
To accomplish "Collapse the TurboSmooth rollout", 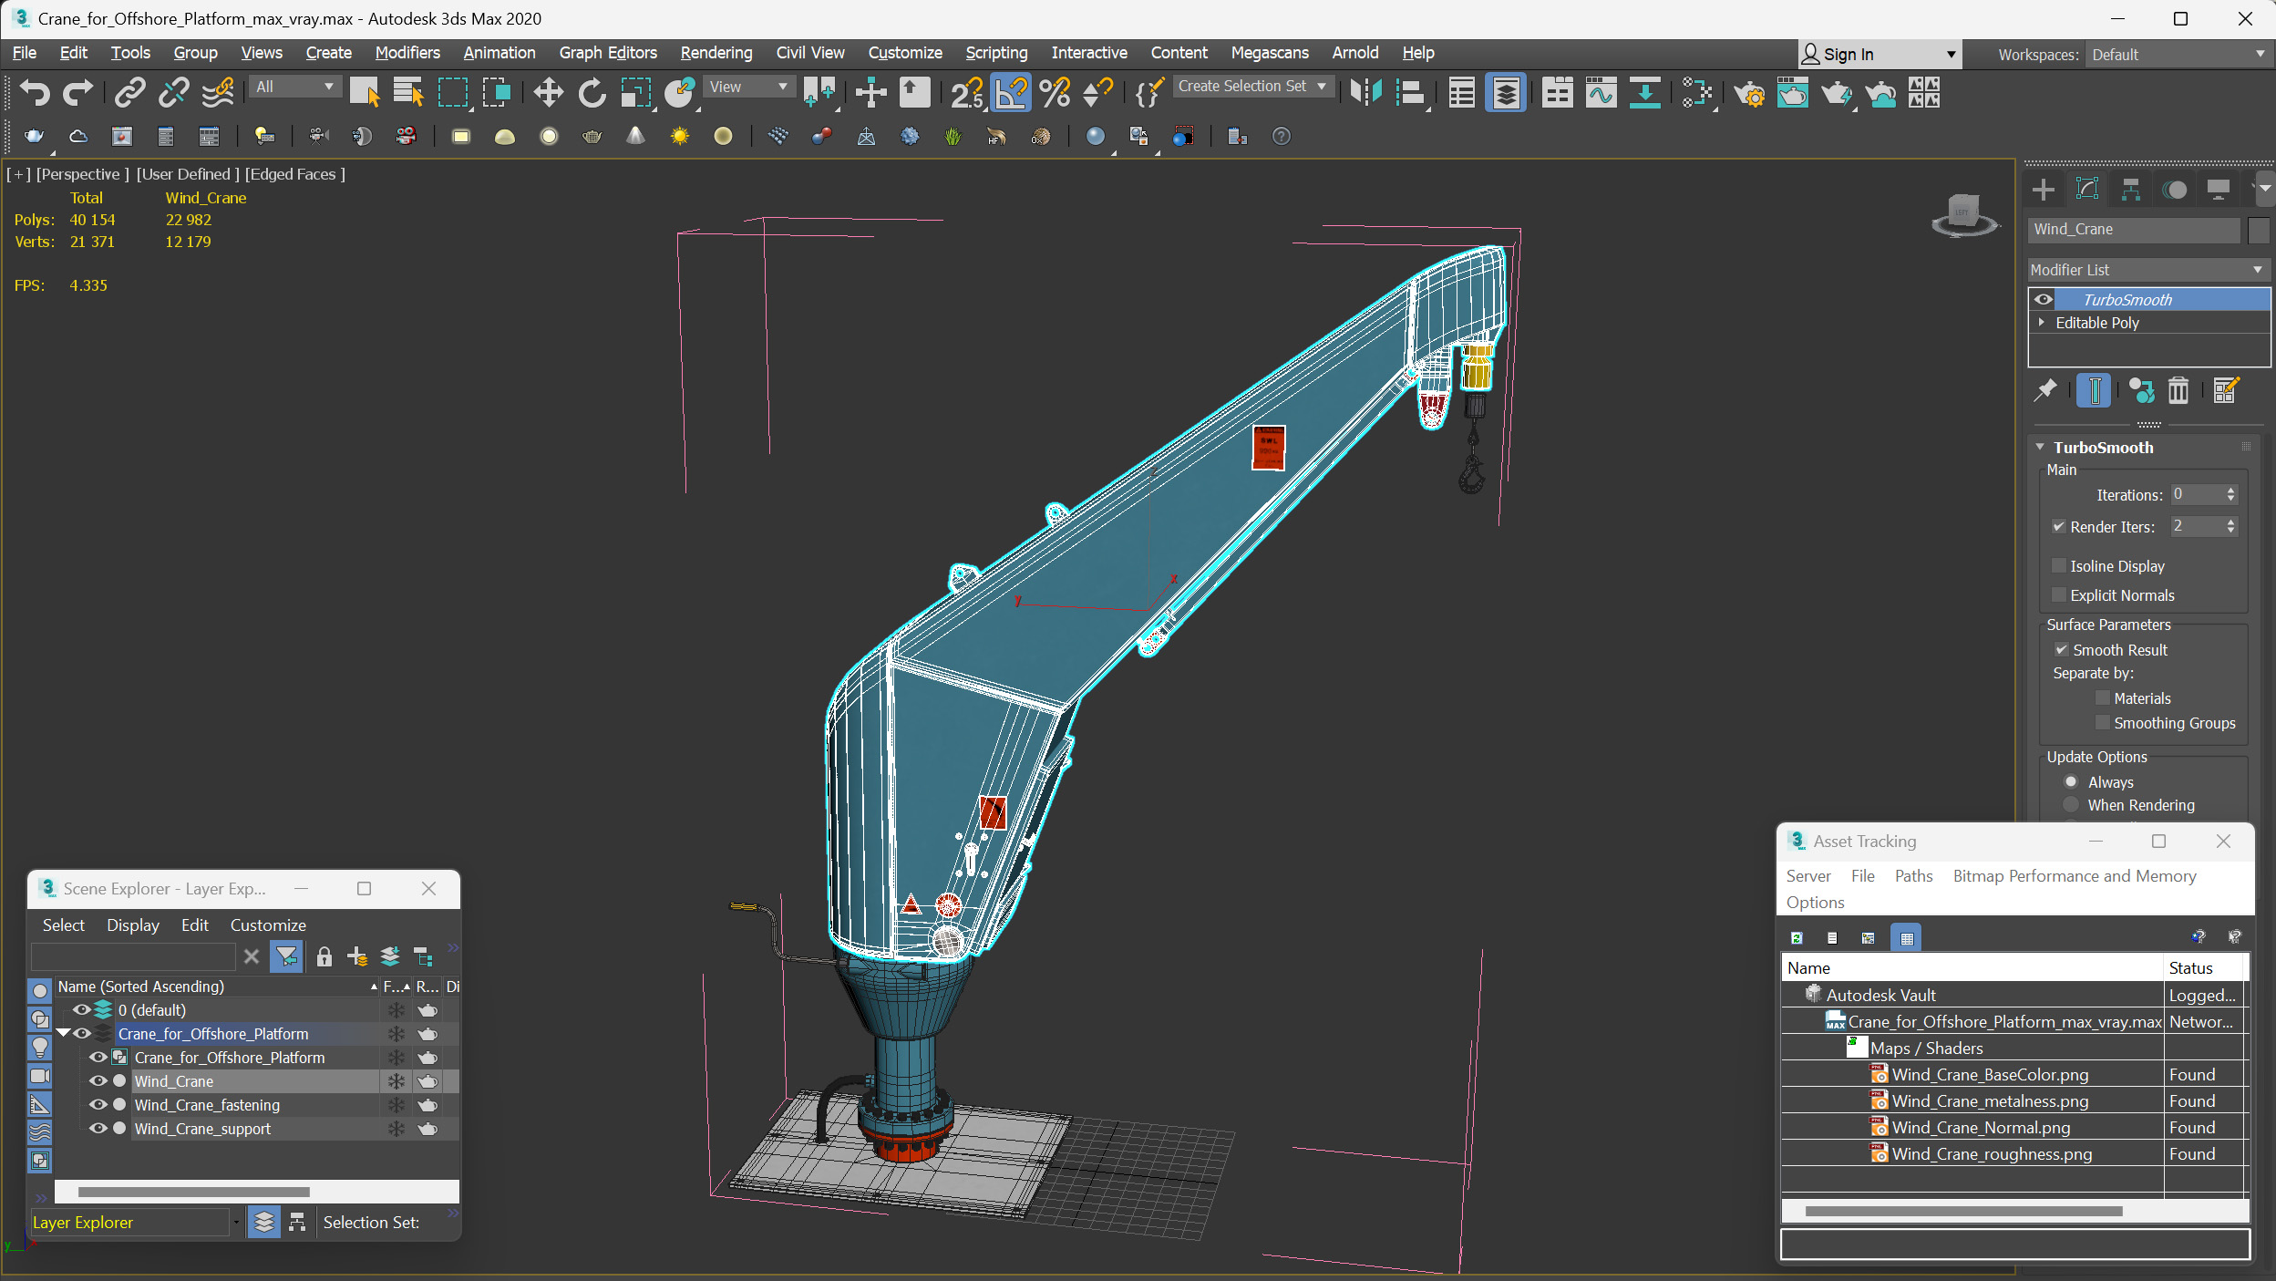I will [x=2041, y=448].
